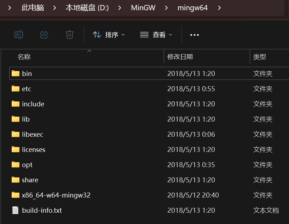Sort by the 名称 column header

click(24, 57)
